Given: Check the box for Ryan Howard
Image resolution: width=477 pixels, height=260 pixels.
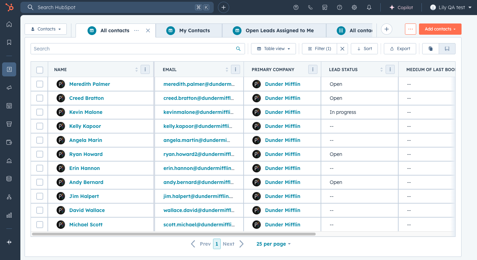Looking at the screenshot, I should coord(40,154).
